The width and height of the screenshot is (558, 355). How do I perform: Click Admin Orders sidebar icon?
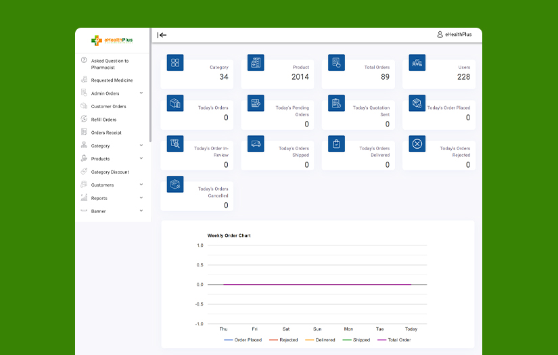84,93
